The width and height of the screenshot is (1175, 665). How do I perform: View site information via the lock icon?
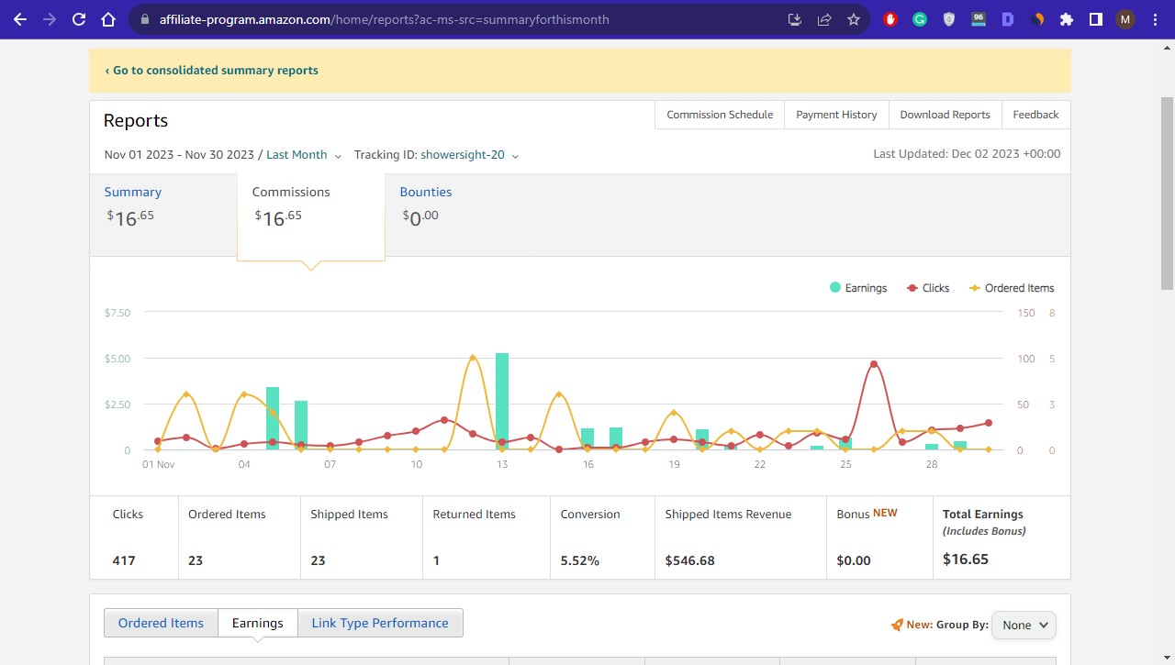(145, 19)
